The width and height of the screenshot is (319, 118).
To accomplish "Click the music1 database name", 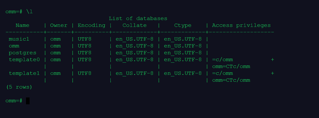I will point(19,39).
